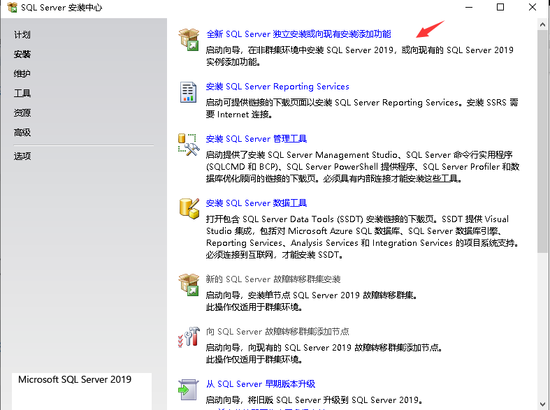
Task: Click 新的 SQL Server 故障转移群集安装
Action: coord(273,279)
